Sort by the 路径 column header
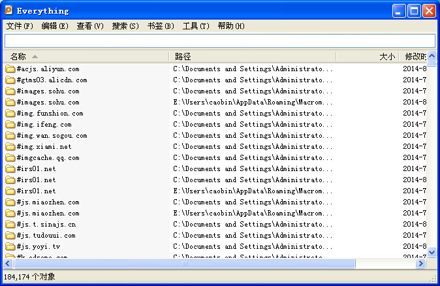This screenshot has height=286, width=440. [252, 57]
